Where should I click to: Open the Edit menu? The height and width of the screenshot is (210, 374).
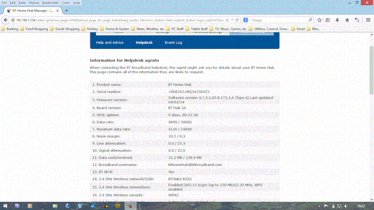pos(12,3)
